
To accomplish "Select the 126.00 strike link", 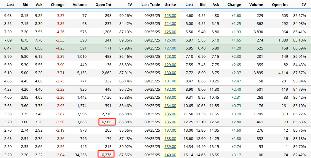I will [170, 40].
